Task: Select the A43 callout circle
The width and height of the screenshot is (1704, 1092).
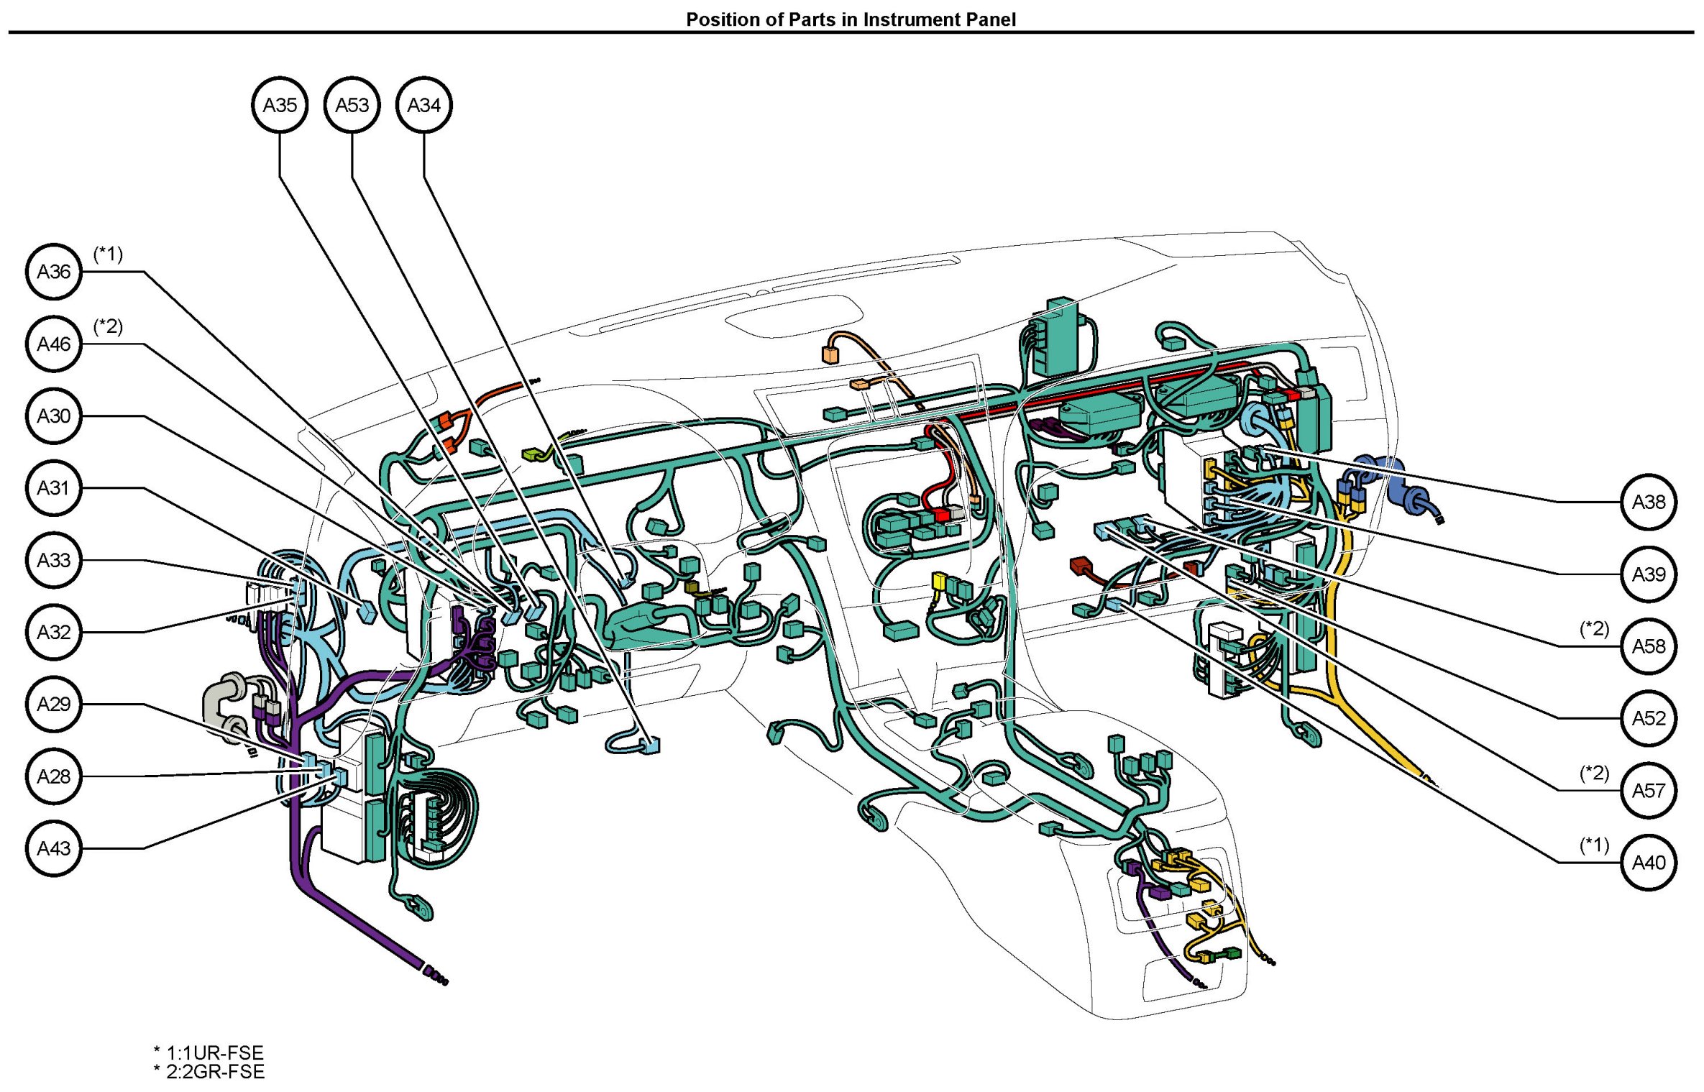Action: (54, 848)
